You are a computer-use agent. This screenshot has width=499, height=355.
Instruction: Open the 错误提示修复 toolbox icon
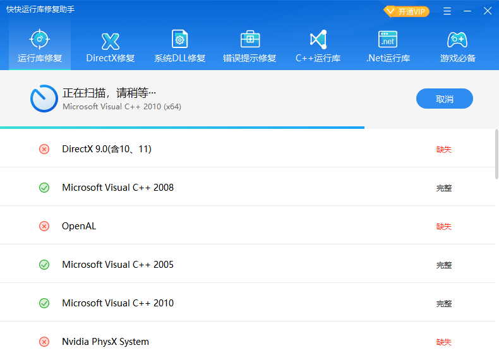(250, 40)
